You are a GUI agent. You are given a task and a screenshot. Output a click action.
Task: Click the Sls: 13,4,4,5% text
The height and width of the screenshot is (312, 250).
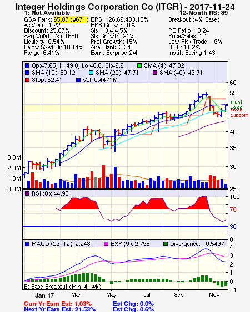(109, 30)
